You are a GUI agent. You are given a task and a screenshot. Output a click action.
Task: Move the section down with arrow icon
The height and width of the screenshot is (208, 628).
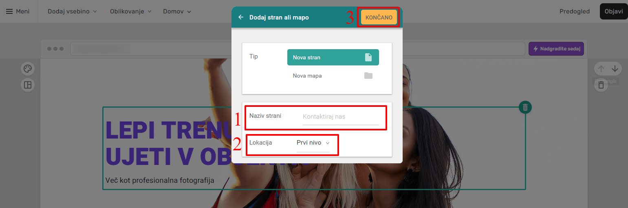click(615, 69)
